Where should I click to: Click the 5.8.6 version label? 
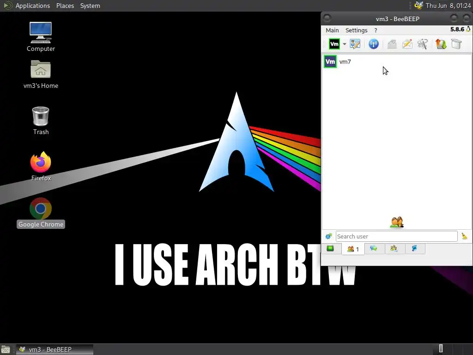click(x=457, y=29)
